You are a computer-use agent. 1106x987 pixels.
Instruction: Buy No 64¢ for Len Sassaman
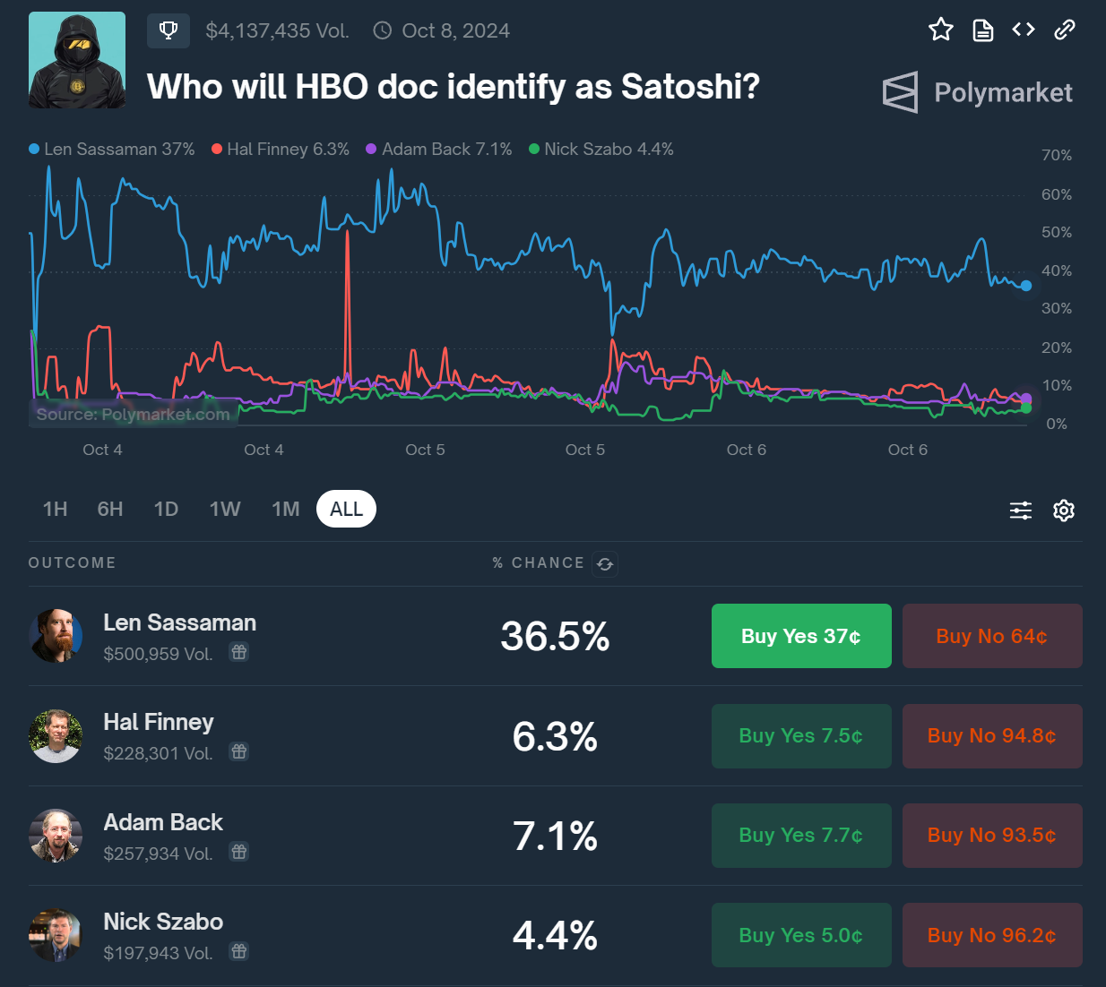click(x=992, y=636)
